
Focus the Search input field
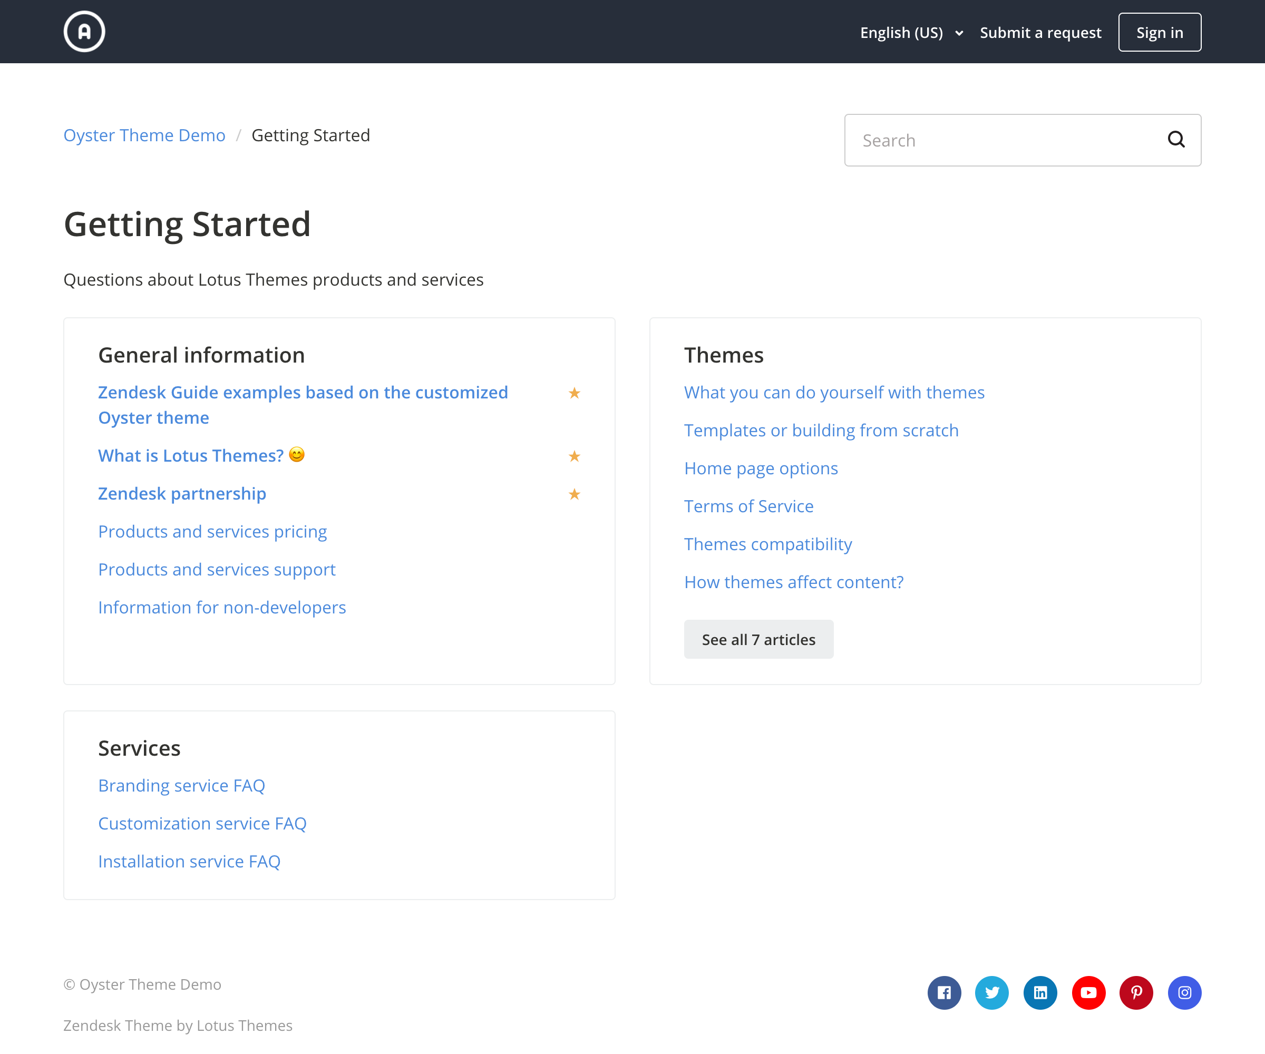(1006, 140)
